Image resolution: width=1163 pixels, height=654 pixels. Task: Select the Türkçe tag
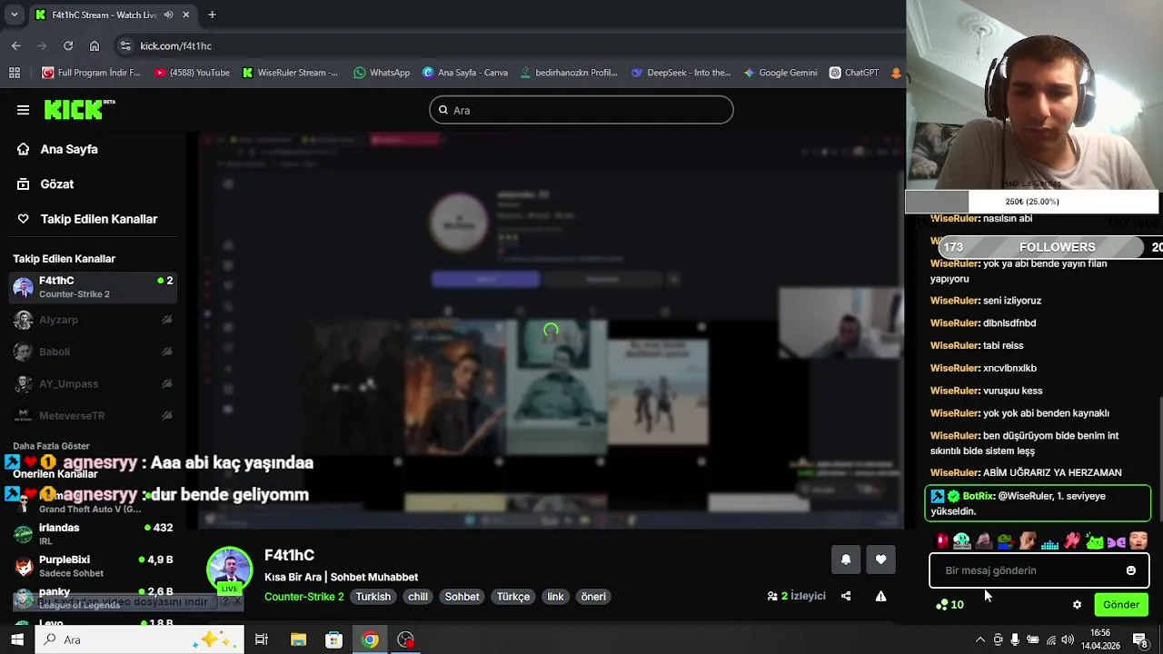coord(513,597)
